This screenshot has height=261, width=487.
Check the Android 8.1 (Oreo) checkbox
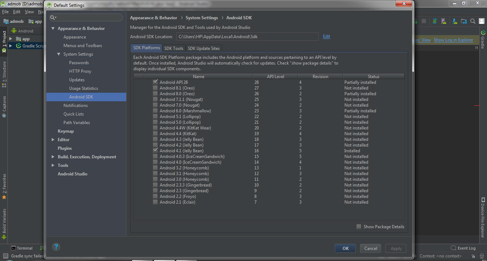[x=155, y=88]
